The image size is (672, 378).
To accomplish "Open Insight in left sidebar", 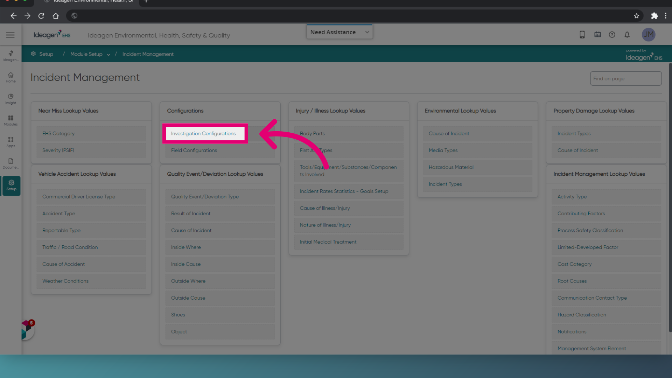I will click(x=10, y=99).
